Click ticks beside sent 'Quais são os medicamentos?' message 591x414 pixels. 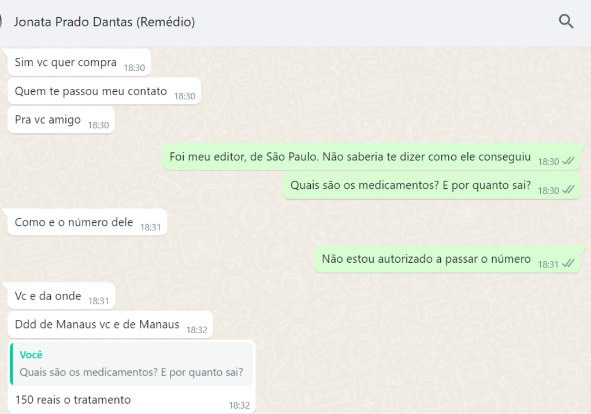point(568,190)
